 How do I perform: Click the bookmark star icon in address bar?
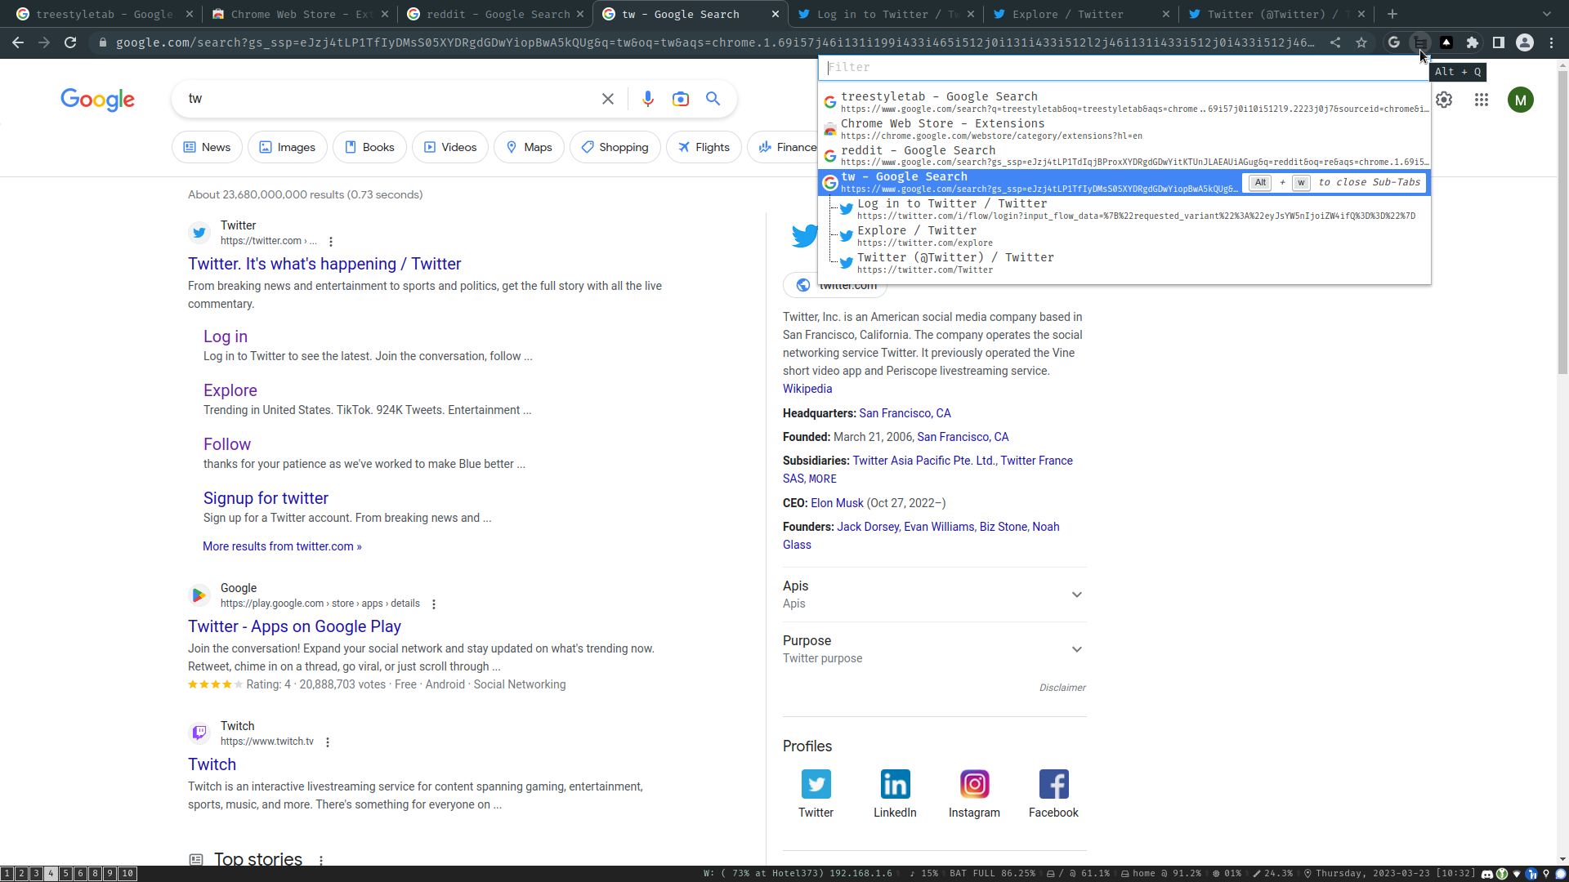(x=1361, y=42)
